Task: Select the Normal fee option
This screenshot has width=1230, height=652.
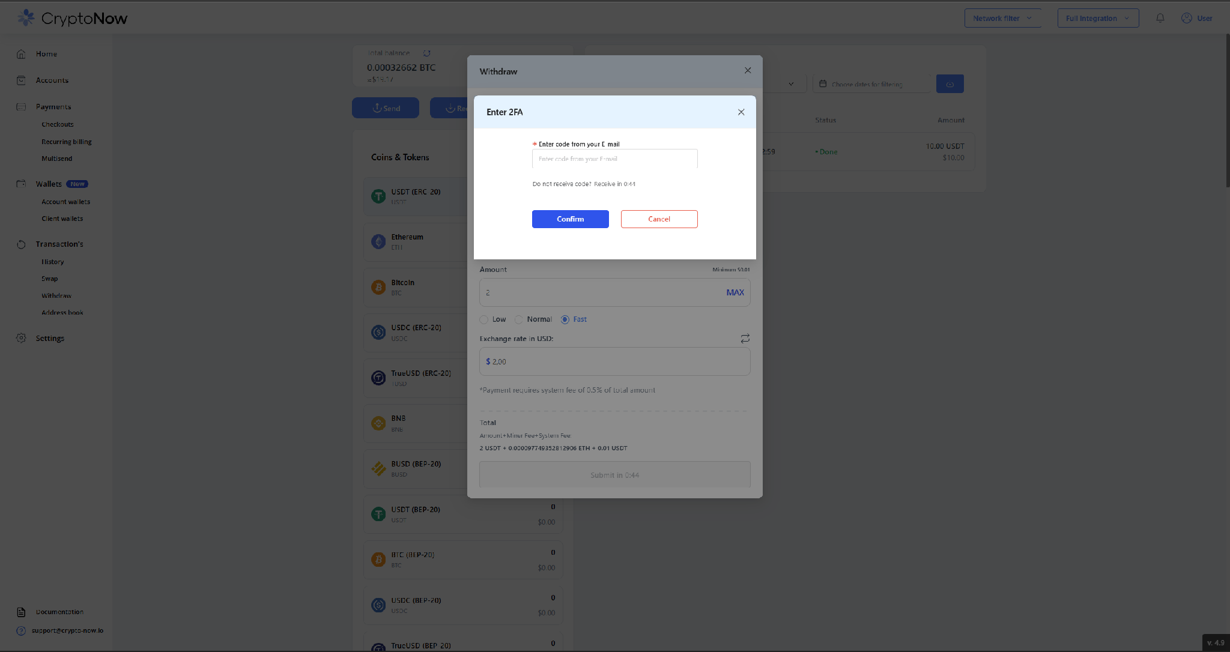Action: coord(519,319)
